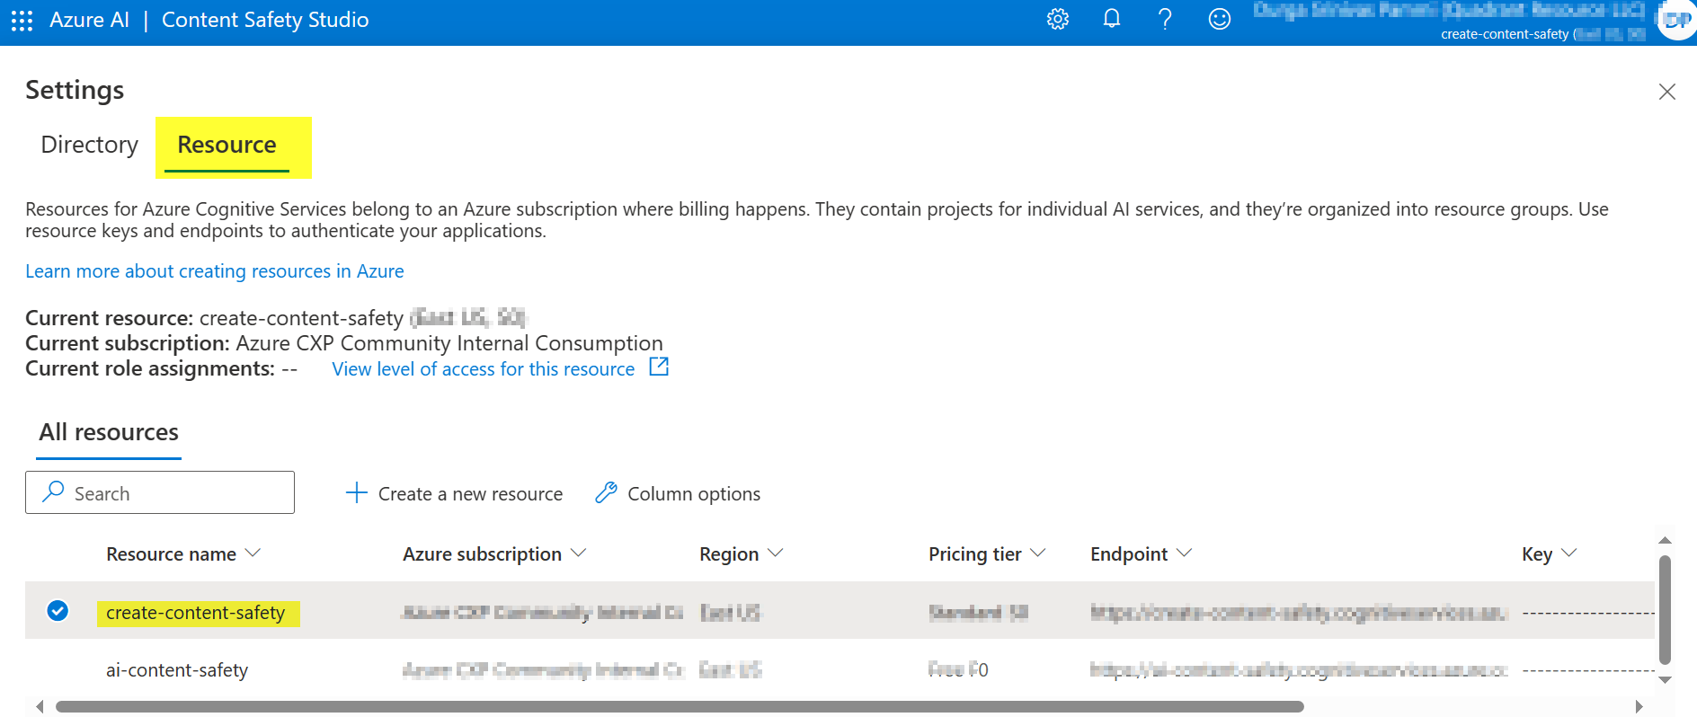
Task: Select the Resource tab
Action: coord(227,146)
